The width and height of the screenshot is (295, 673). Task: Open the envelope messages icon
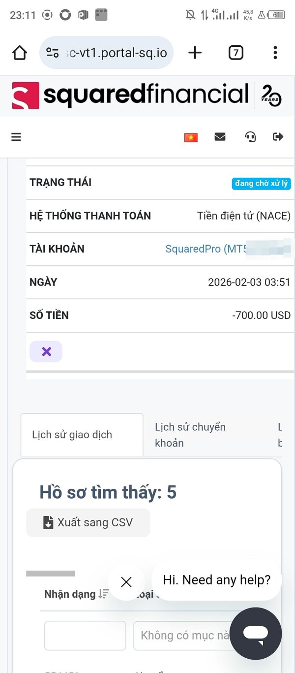[220, 137]
